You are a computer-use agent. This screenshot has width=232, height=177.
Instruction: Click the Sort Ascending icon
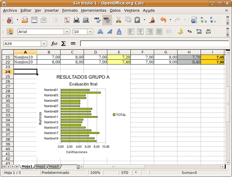(204, 20)
